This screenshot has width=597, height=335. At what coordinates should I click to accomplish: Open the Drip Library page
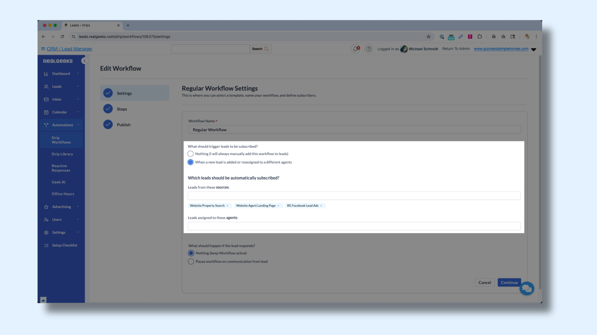[62, 154]
